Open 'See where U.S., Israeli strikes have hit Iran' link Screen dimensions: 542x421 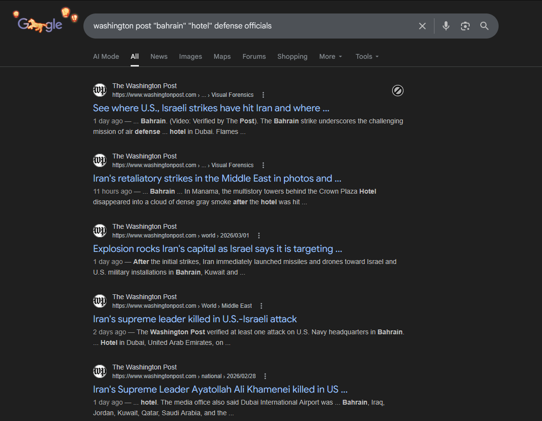point(211,108)
